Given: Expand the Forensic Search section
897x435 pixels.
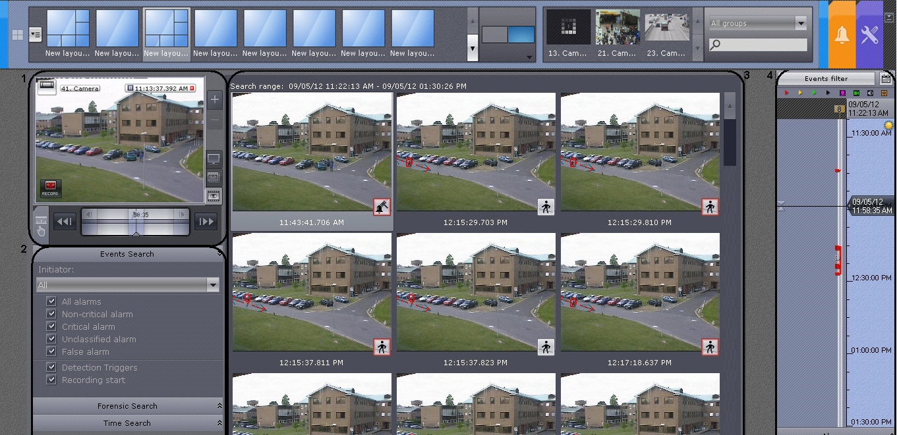Looking at the screenshot, I should (x=128, y=406).
